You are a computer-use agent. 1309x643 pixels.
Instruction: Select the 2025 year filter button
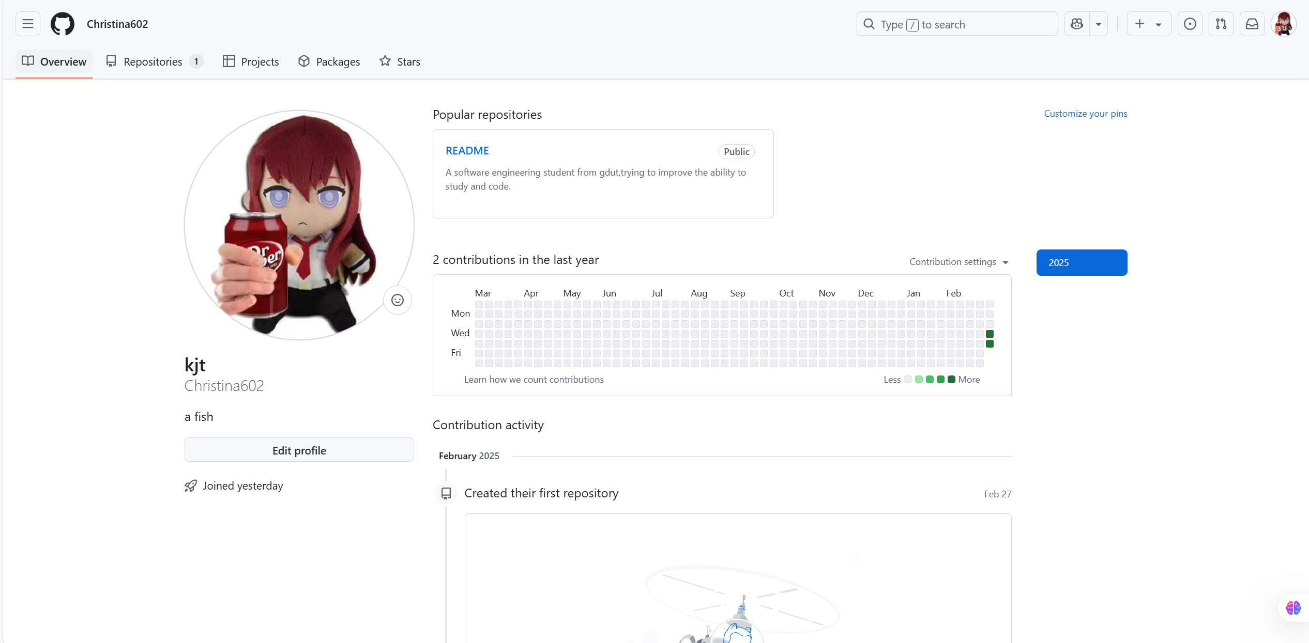click(1082, 262)
